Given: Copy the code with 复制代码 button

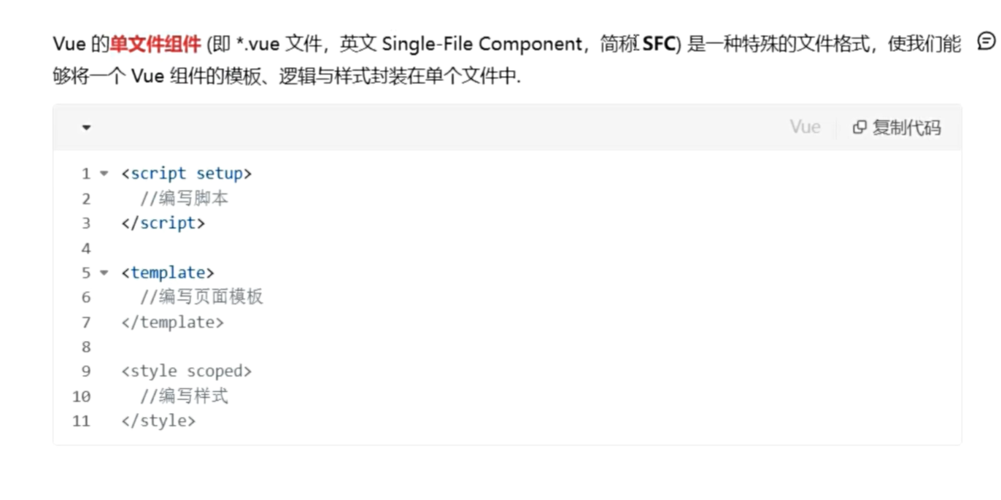Looking at the screenshot, I should (x=897, y=128).
